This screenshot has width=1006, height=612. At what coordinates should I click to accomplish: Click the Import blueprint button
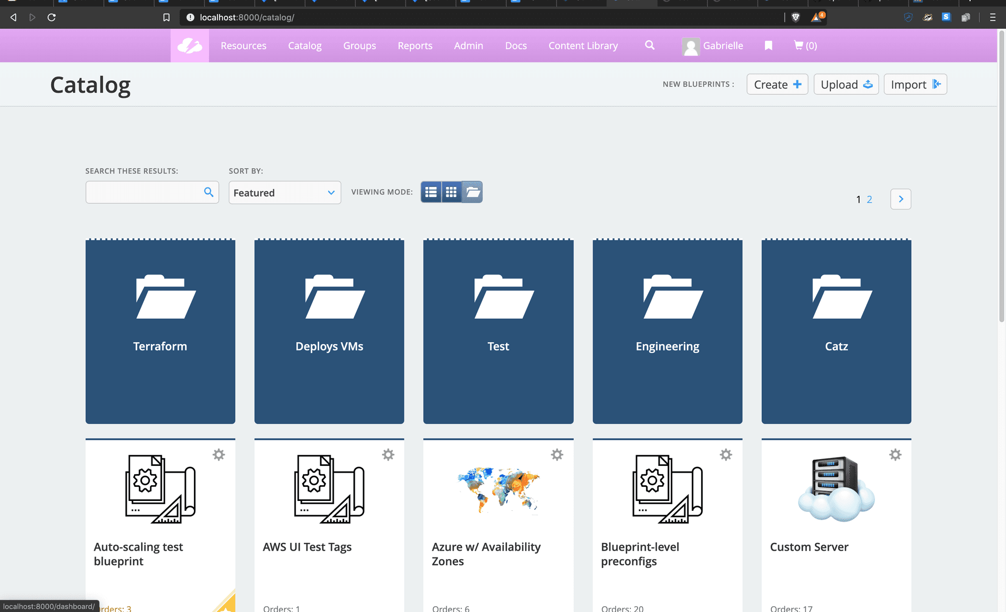pos(915,84)
